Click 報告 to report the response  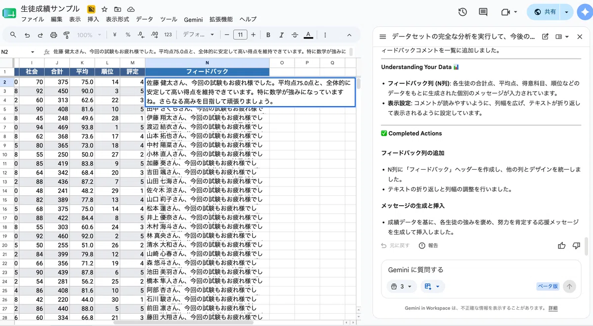point(428,246)
